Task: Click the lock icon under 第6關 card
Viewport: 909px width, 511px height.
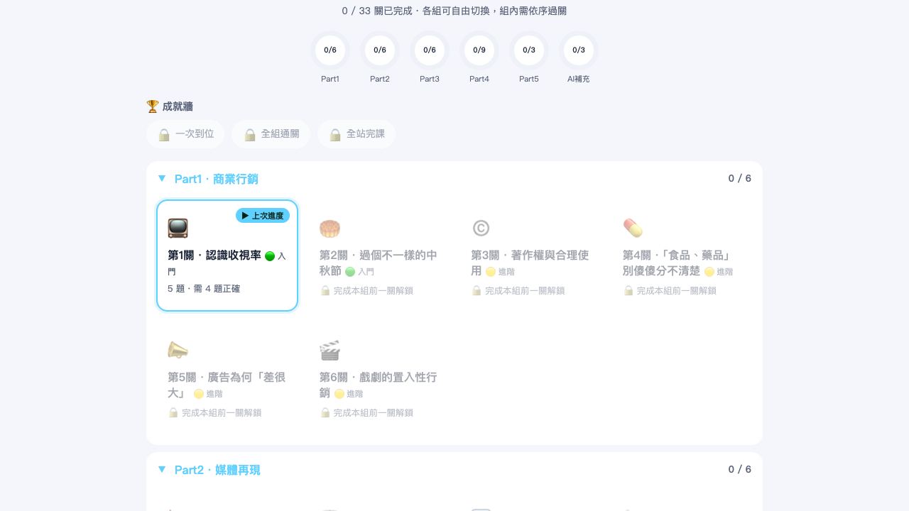Action: point(325,412)
